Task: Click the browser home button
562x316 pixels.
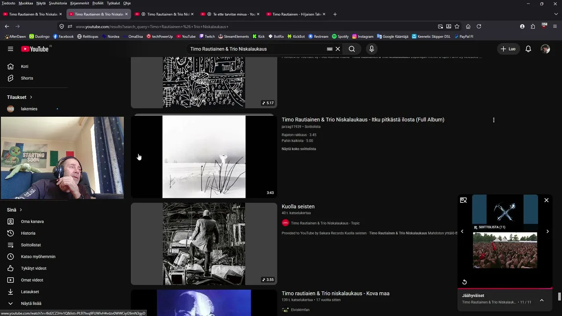Action: (468, 26)
